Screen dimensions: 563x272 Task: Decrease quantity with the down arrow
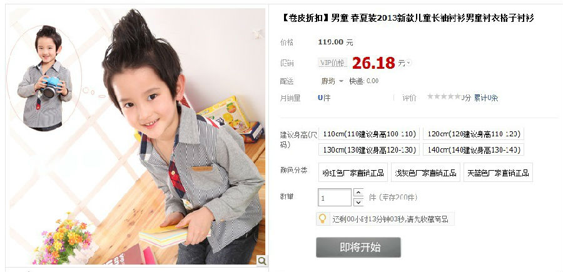click(358, 202)
